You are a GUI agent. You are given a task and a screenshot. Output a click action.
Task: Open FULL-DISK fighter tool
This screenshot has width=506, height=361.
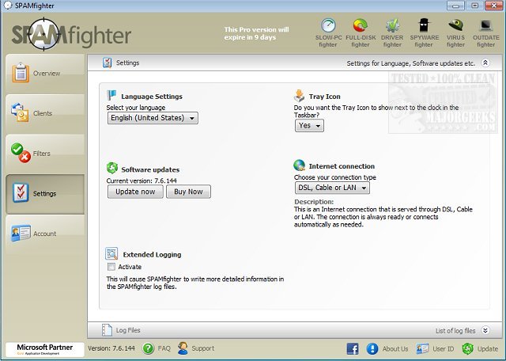click(361, 32)
